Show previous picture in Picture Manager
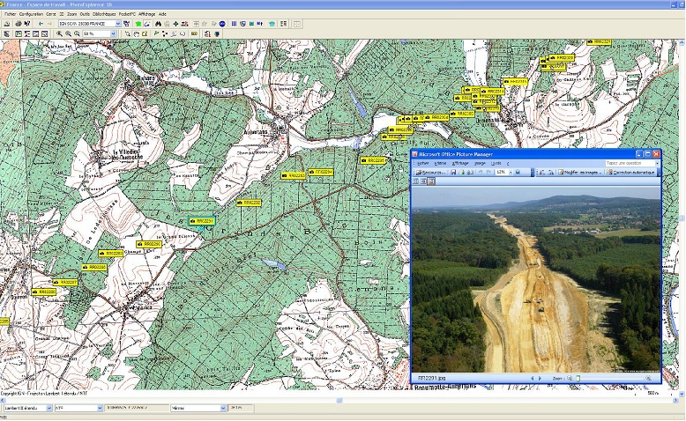Screen dimensions: 686x421 (x=533, y=378)
